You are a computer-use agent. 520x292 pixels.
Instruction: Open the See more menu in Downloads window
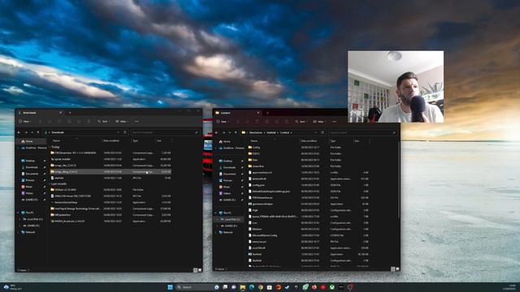tap(136, 122)
